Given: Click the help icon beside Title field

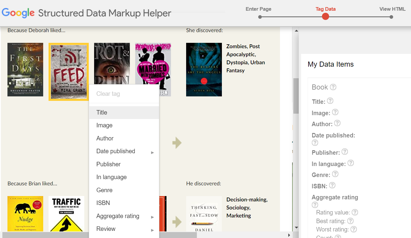Looking at the screenshot, I should (x=330, y=101).
